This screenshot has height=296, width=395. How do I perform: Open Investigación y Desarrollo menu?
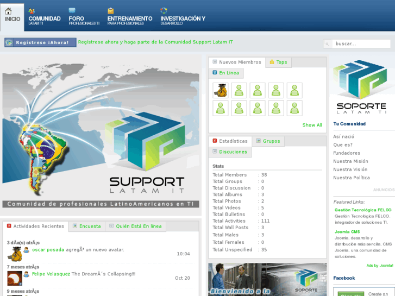[x=183, y=20]
